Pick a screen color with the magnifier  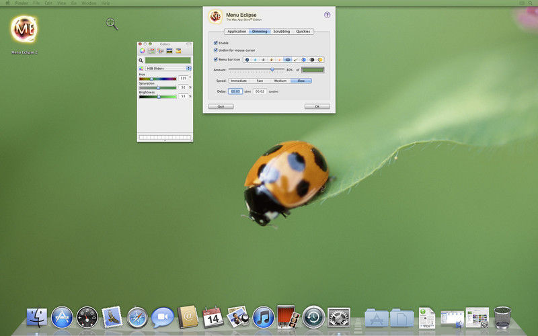141,60
